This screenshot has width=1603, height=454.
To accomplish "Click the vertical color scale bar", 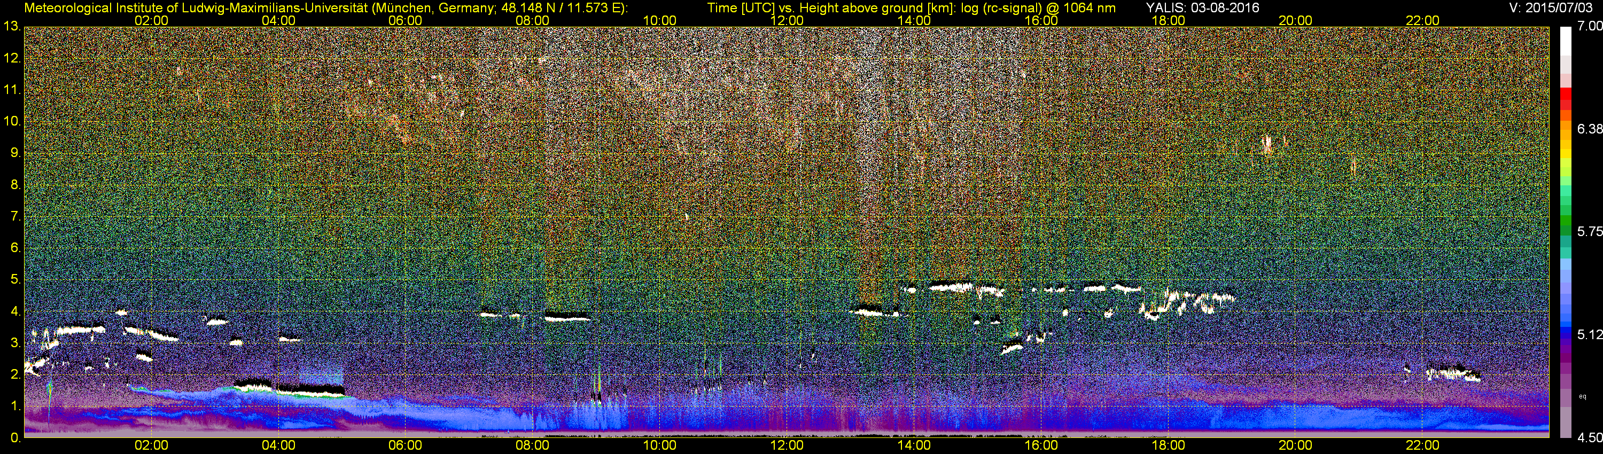I will click(1566, 232).
